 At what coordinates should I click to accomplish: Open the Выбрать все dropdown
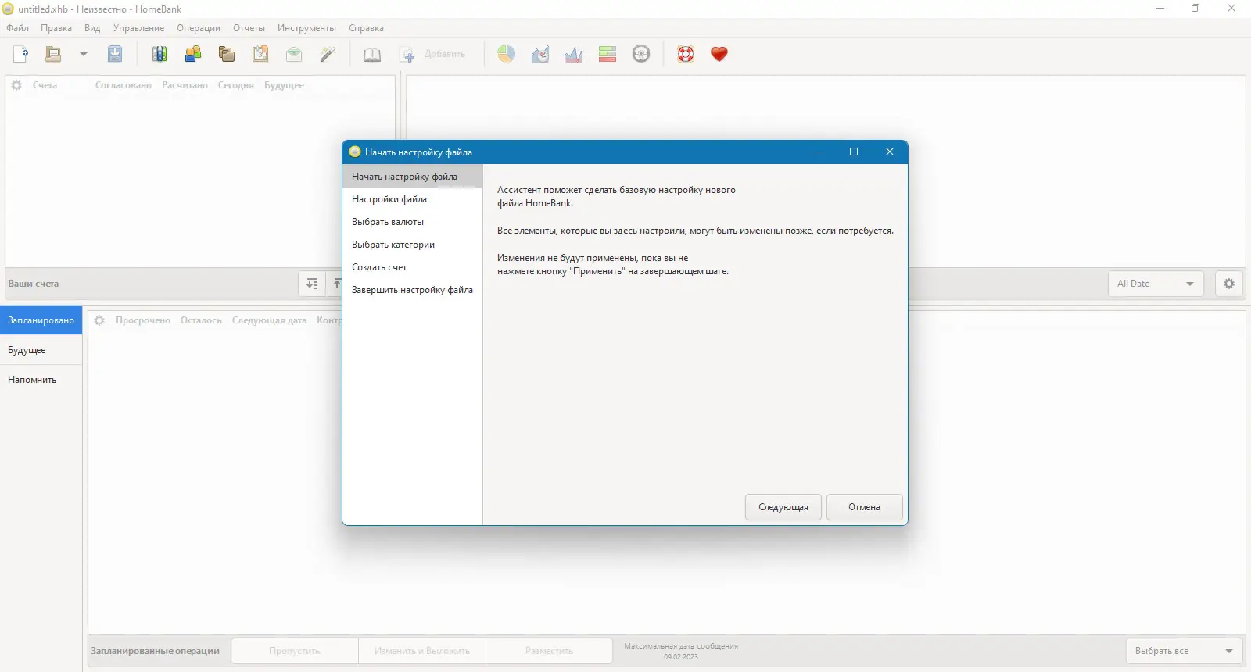point(1184,651)
